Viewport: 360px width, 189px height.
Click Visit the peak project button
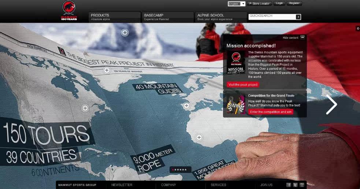click(243, 84)
